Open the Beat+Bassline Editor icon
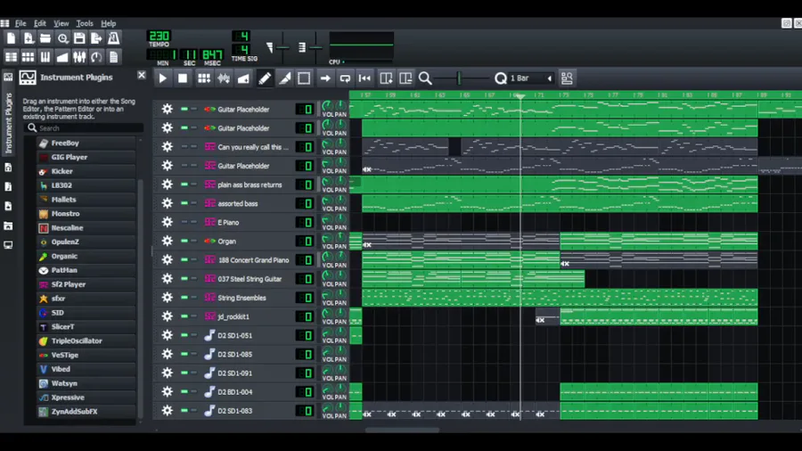Screen dimensions: 802x451 (x=29, y=57)
